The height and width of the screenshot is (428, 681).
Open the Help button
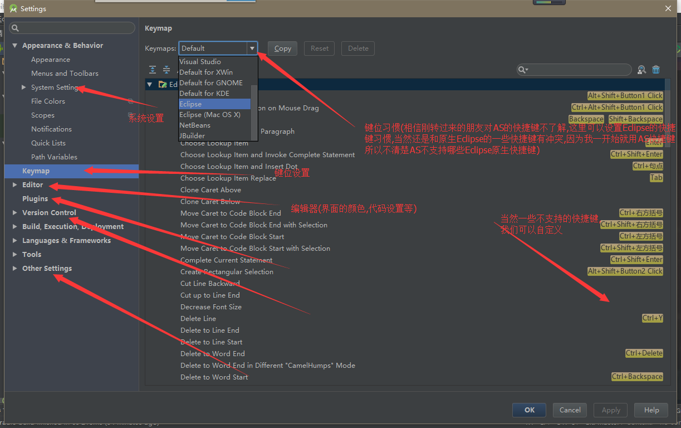[651, 410]
